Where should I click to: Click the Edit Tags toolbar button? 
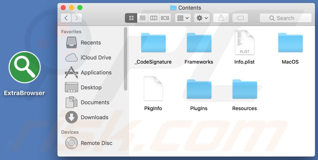240,18
